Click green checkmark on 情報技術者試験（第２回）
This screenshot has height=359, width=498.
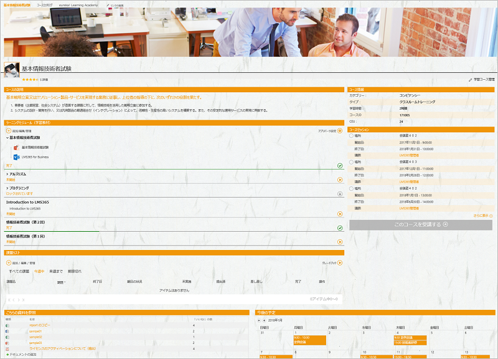coord(340,228)
